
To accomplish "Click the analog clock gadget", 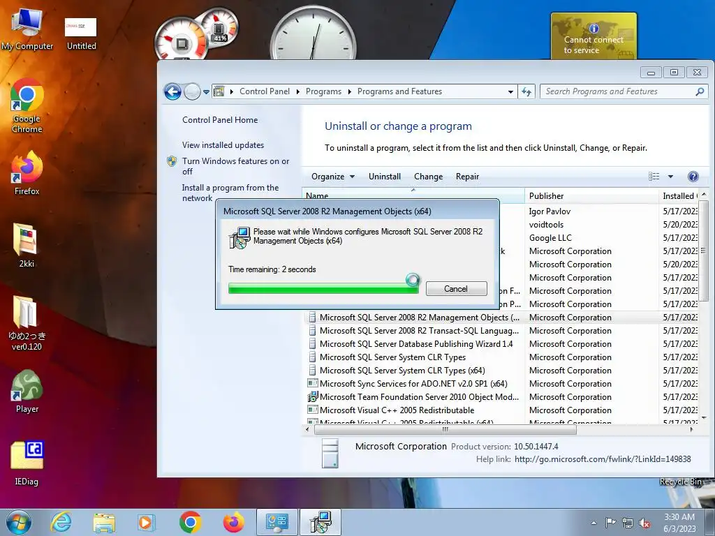I will [314, 35].
